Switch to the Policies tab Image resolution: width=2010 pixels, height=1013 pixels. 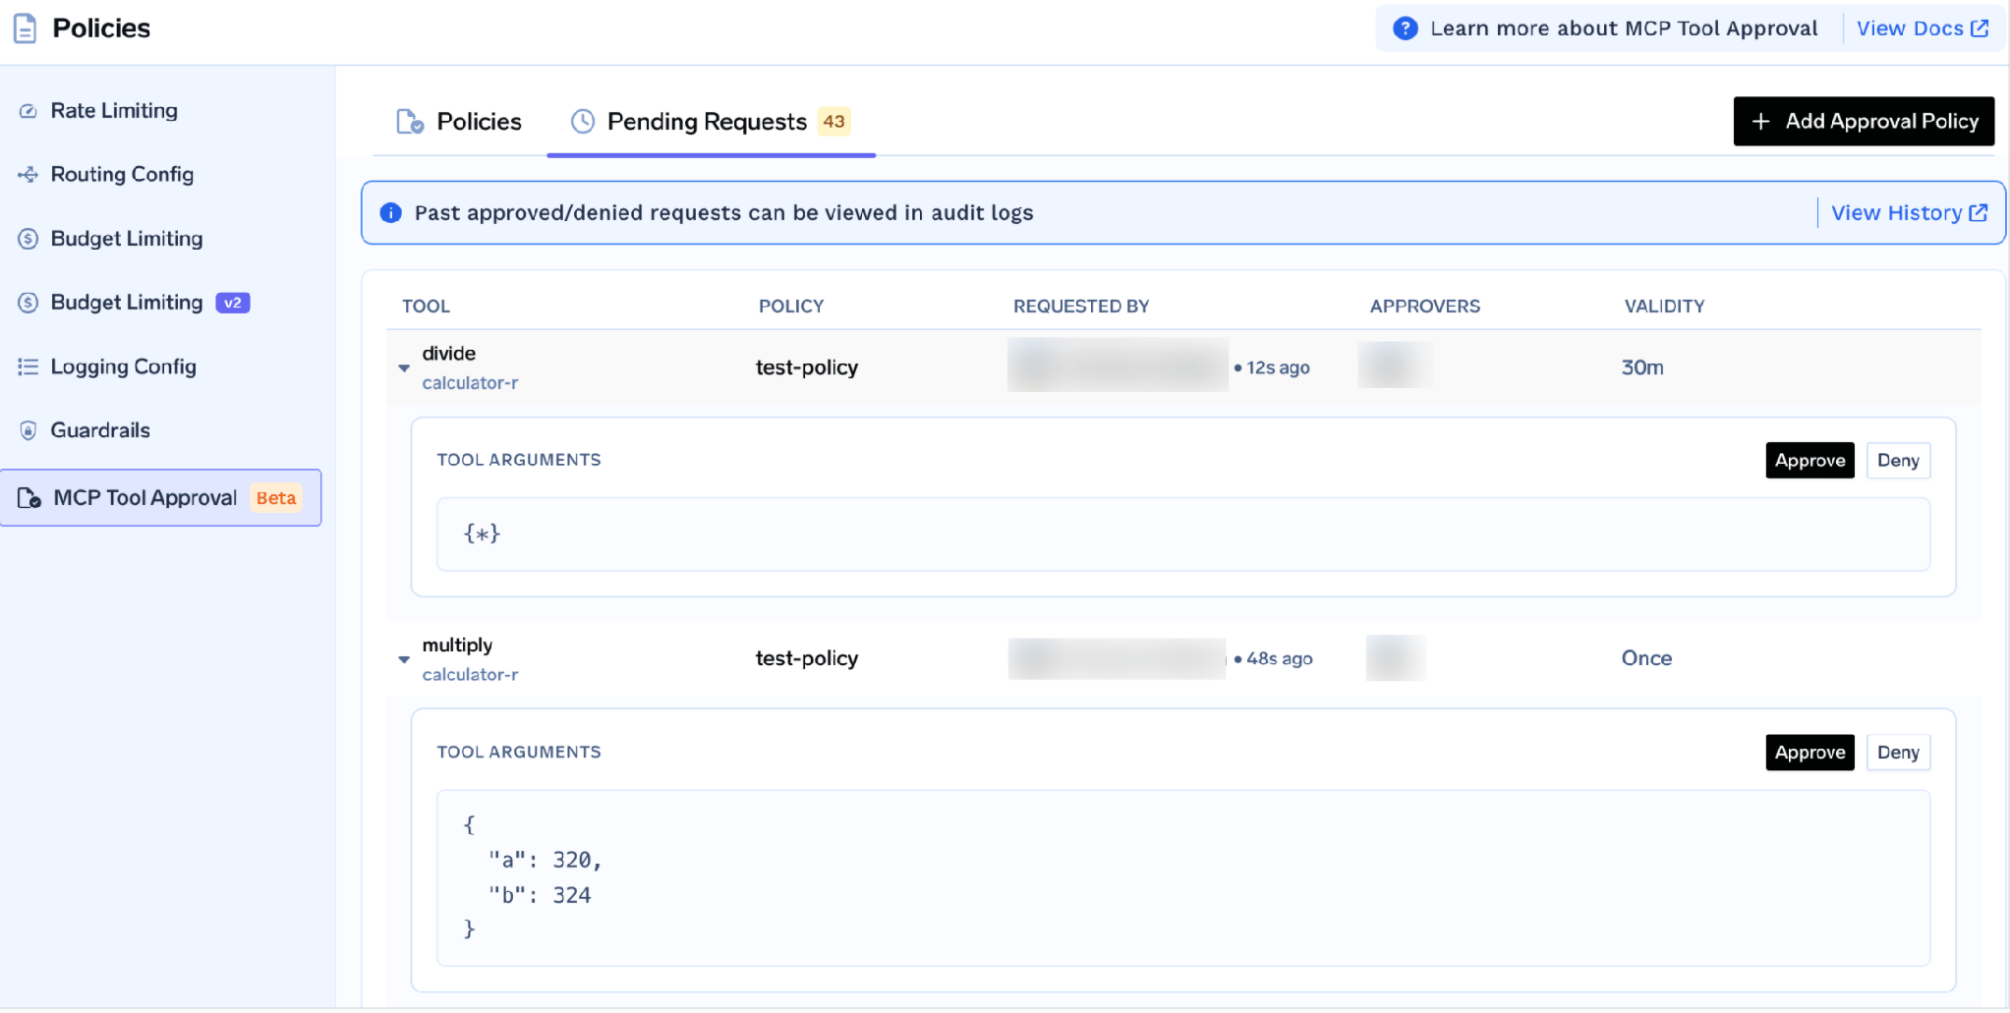pyautogui.click(x=459, y=121)
